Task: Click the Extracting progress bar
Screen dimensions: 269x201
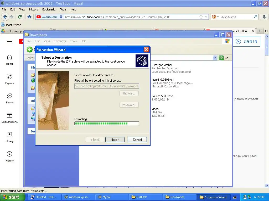Action: (107, 124)
